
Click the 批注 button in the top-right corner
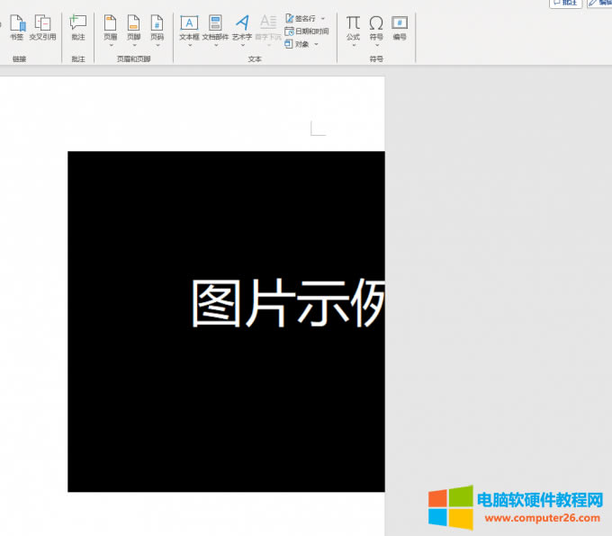pos(565,3)
